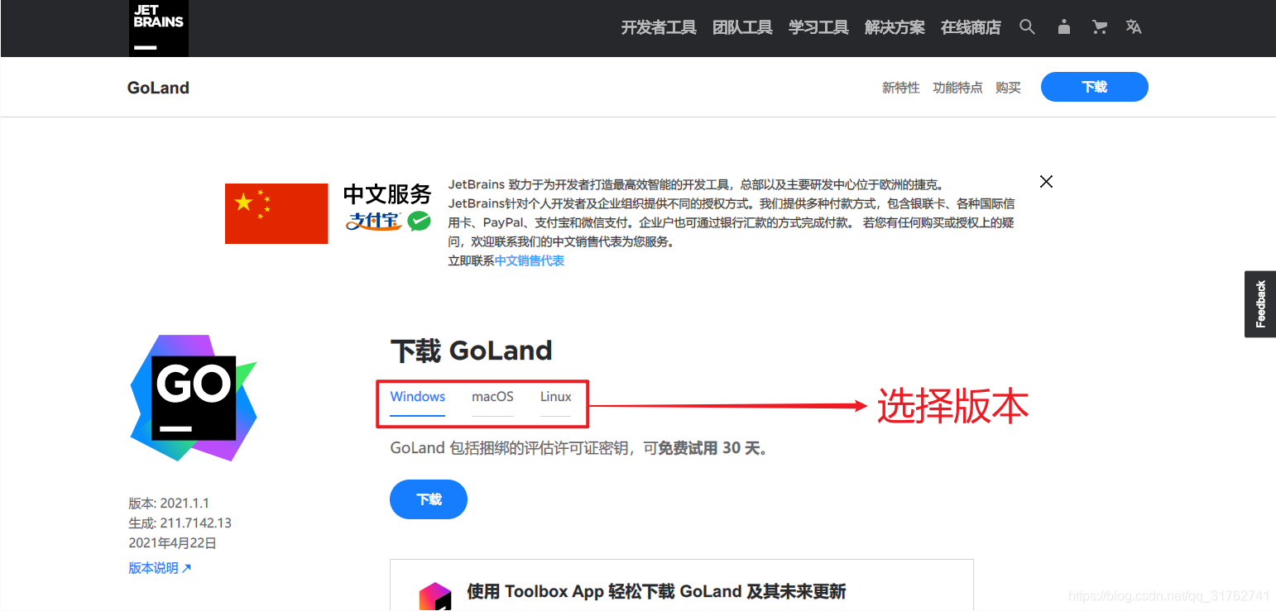Close the Chinese service banner

click(x=1046, y=182)
